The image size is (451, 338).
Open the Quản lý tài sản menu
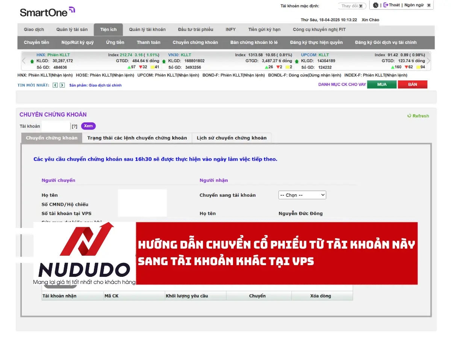[72, 30]
